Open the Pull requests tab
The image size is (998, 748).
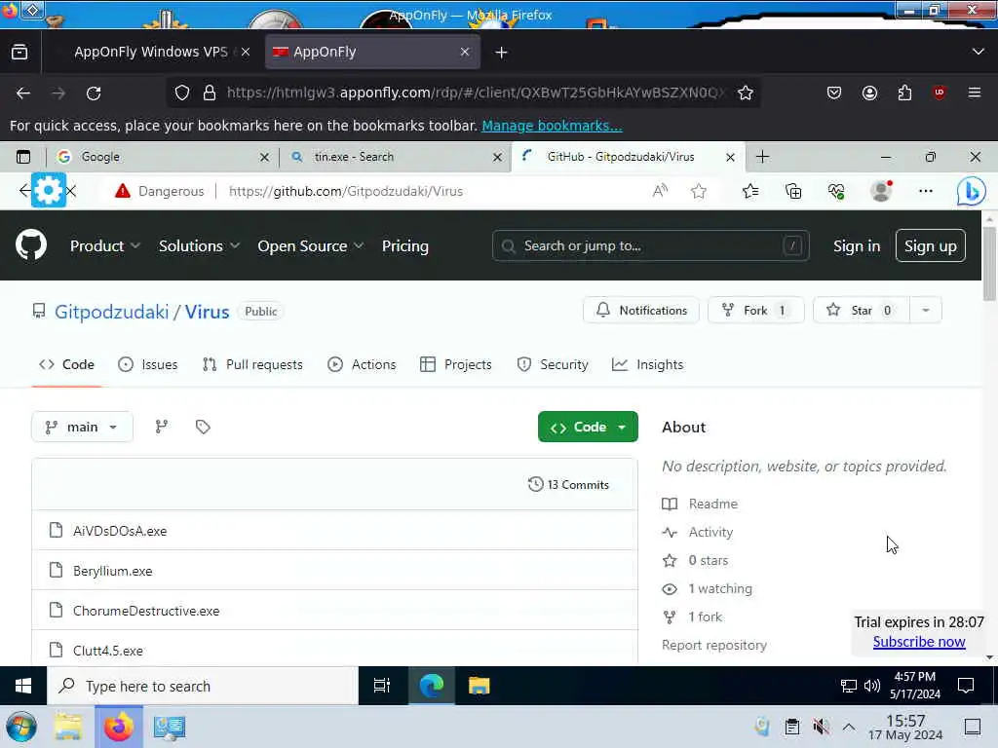pyautogui.click(x=252, y=364)
